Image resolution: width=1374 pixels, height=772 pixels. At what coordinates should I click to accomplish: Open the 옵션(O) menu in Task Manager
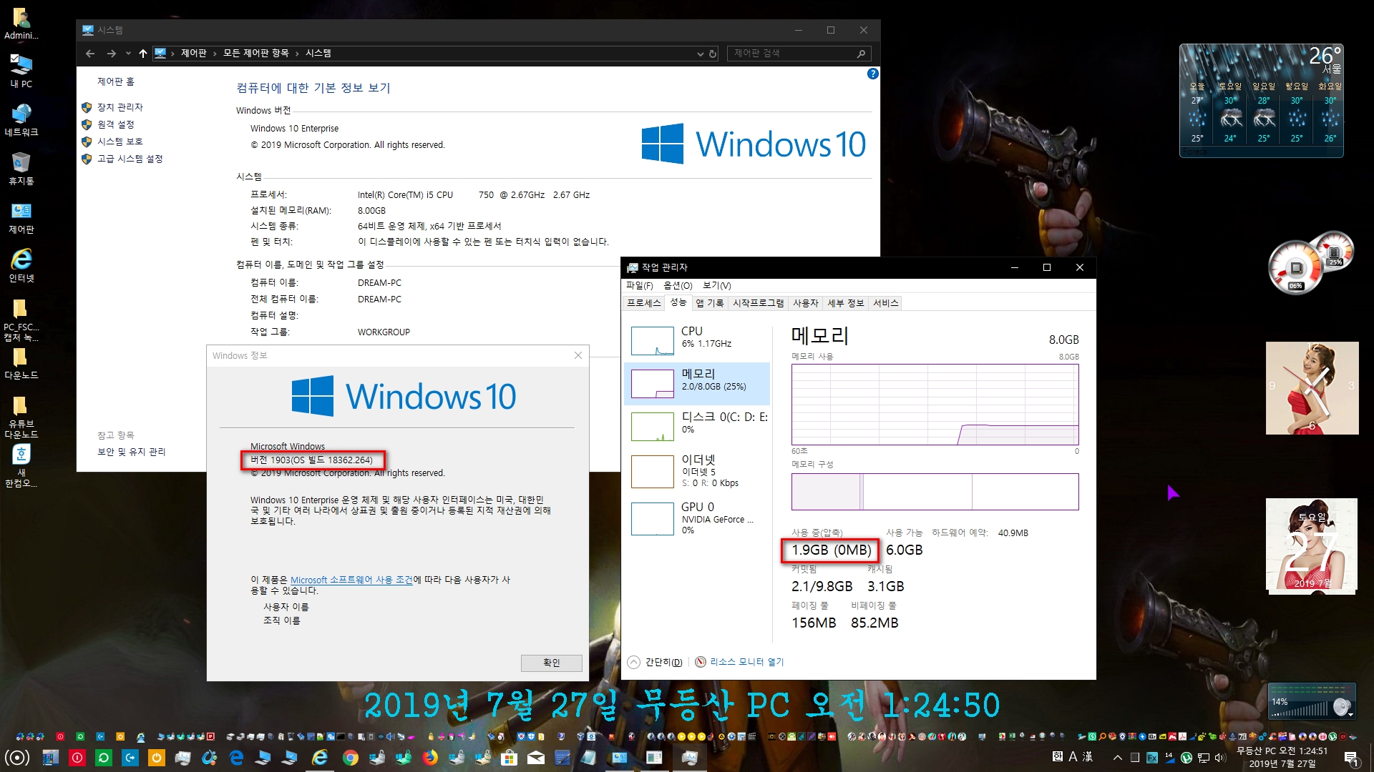point(678,285)
